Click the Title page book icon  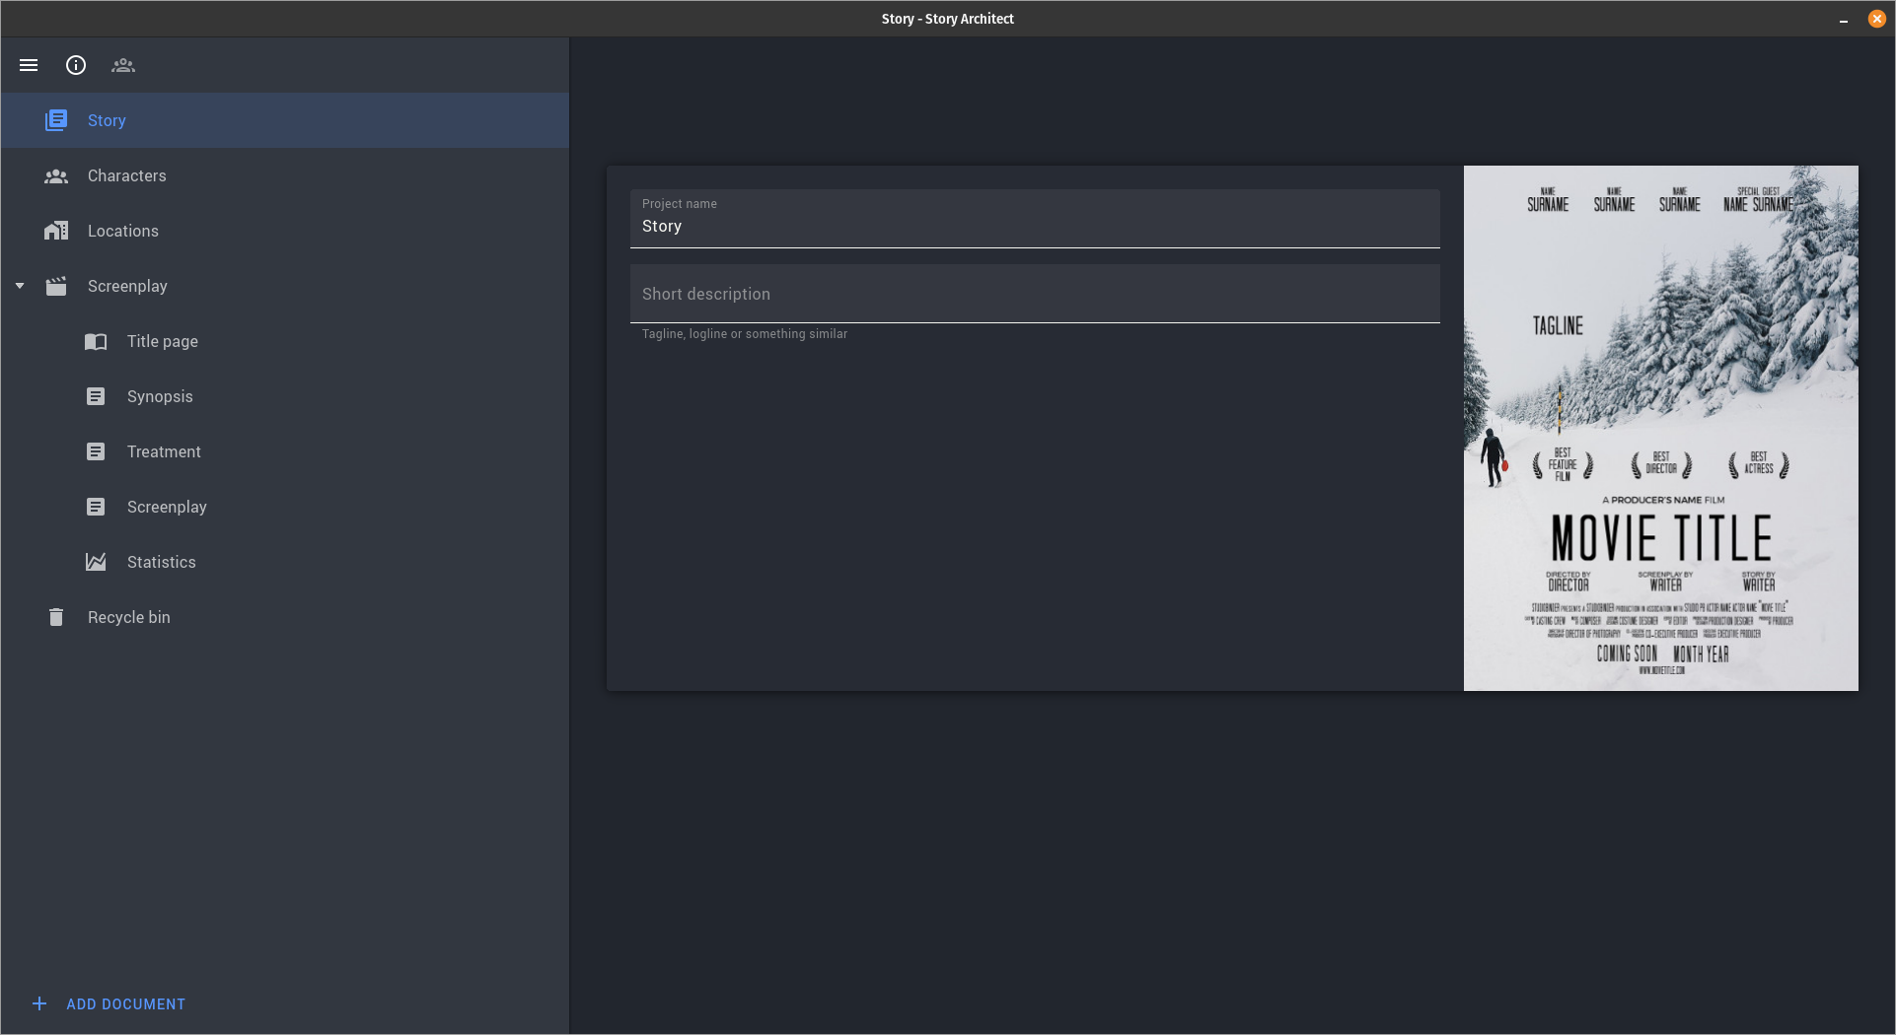pos(96,341)
